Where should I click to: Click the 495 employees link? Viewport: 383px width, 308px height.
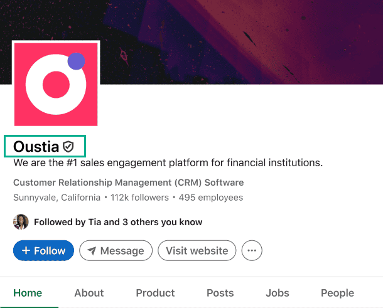coord(211,198)
